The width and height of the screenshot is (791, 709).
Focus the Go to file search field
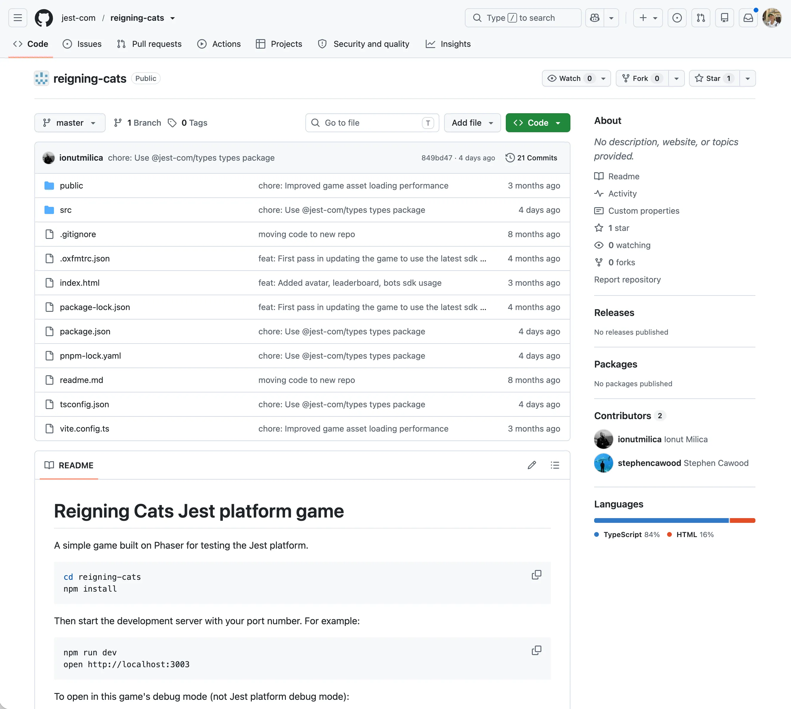(x=372, y=123)
